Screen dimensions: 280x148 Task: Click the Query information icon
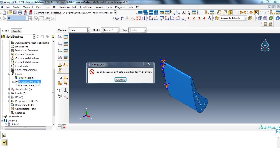[x=277, y=18]
